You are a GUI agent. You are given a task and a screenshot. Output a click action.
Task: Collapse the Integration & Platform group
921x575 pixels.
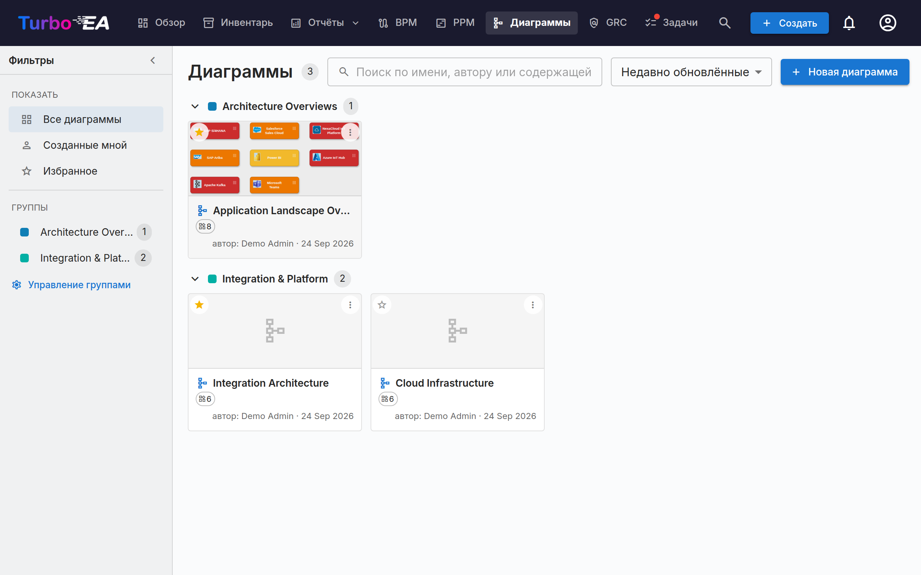[x=195, y=279]
